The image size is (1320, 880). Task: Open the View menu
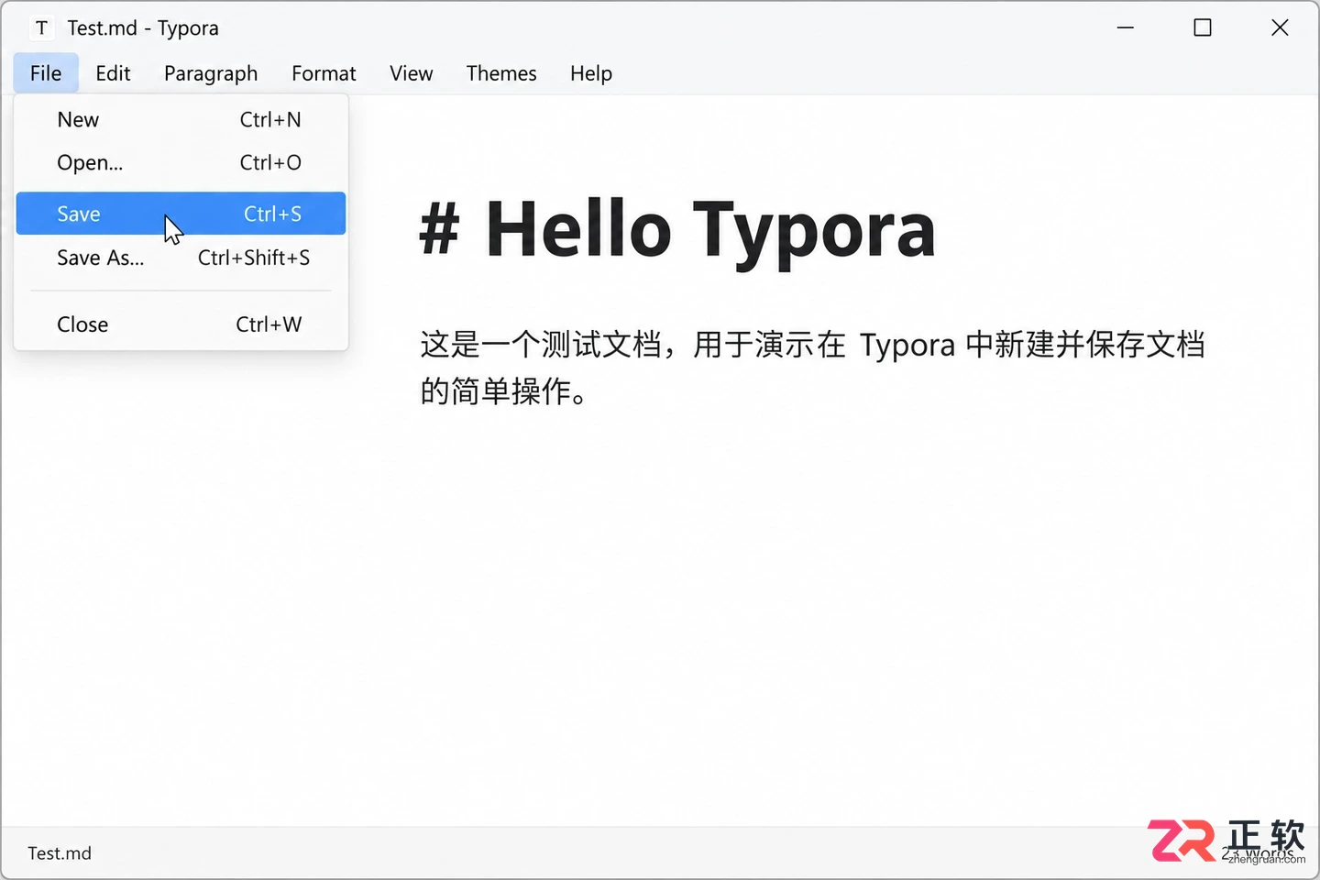411,73
